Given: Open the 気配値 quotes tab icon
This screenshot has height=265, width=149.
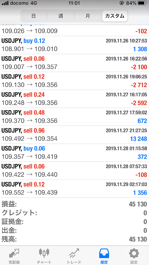Looking at the screenshot, I should click(x=14, y=253).
